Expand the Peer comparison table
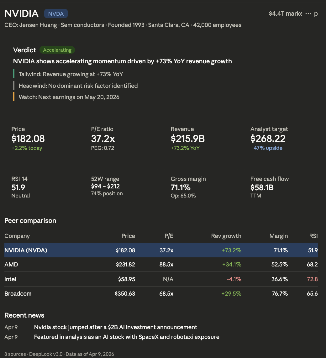 30,220
